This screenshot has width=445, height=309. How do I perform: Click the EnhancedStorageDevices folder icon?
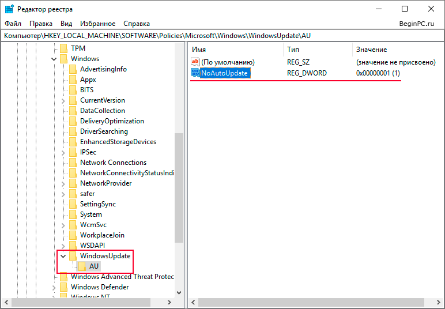pyautogui.click(x=73, y=142)
